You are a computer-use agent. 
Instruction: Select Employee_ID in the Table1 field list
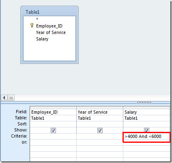(x=49, y=26)
